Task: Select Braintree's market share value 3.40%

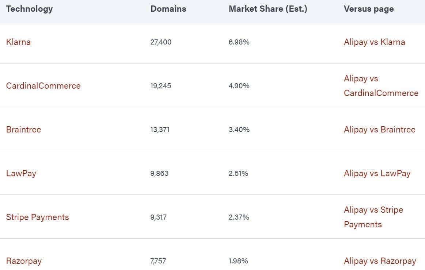Action: pos(239,130)
